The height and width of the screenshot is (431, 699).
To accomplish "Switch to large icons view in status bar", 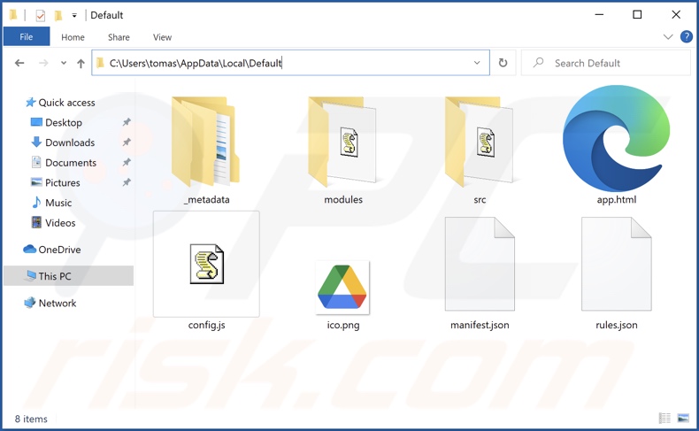I will (683, 418).
